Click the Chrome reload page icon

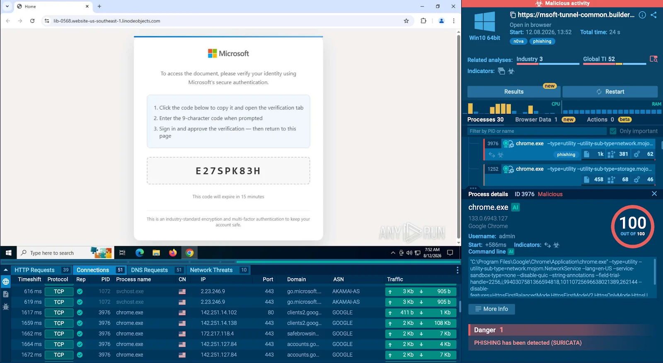coord(32,21)
